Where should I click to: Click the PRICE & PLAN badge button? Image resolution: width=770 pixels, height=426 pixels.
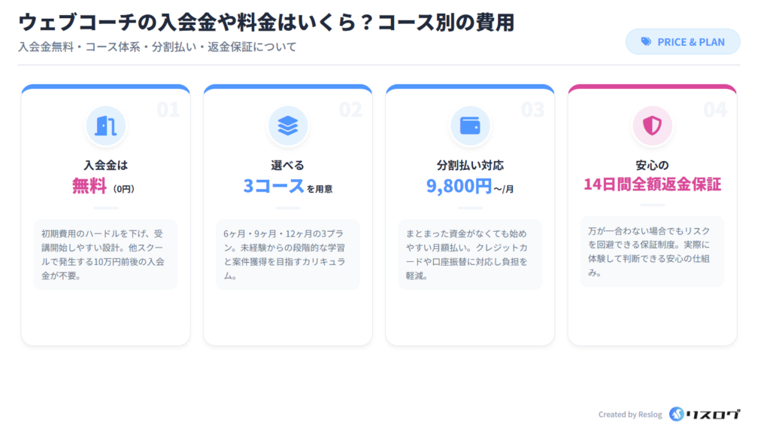(x=683, y=42)
